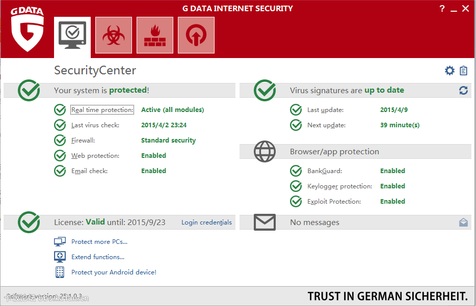Click the open-mail icon beside No messages

463,222
